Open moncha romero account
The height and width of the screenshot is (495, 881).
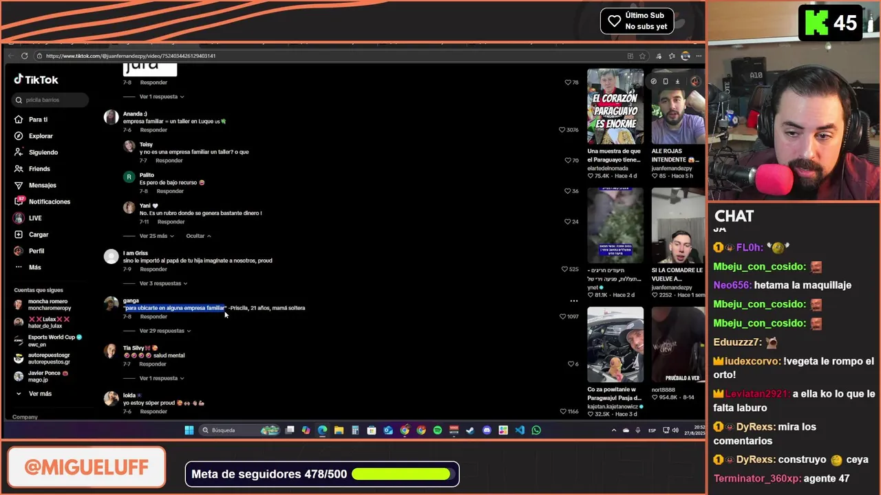tap(43, 305)
